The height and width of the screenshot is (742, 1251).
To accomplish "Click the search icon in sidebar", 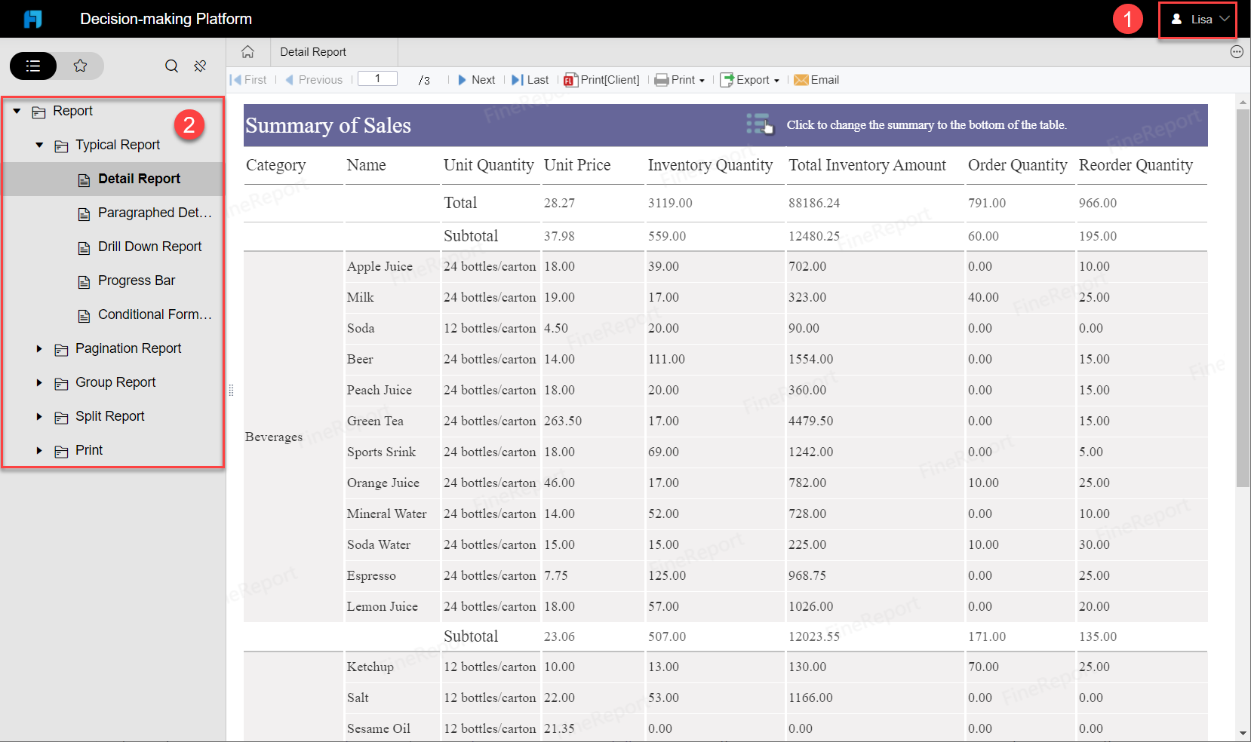I will pos(171,66).
